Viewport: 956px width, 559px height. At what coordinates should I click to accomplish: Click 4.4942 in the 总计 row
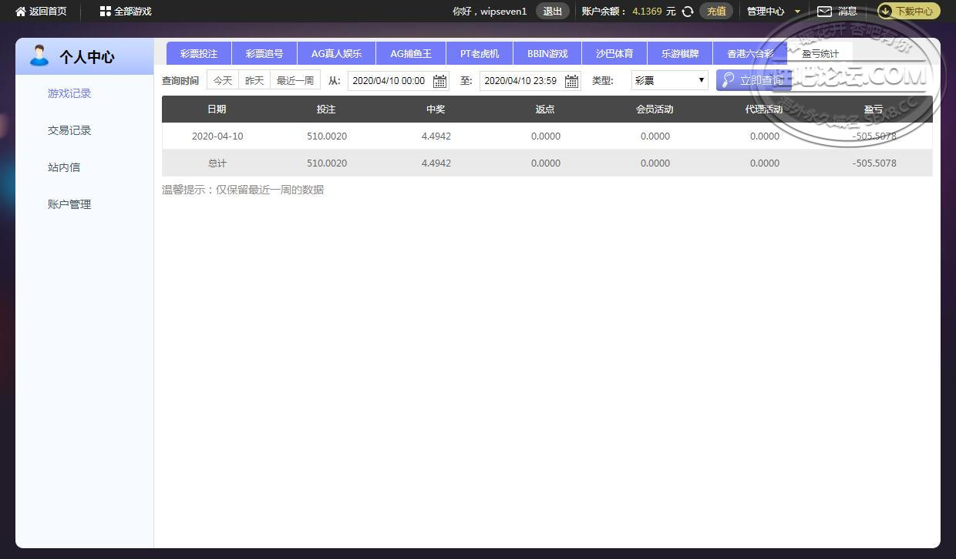pos(436,163)
